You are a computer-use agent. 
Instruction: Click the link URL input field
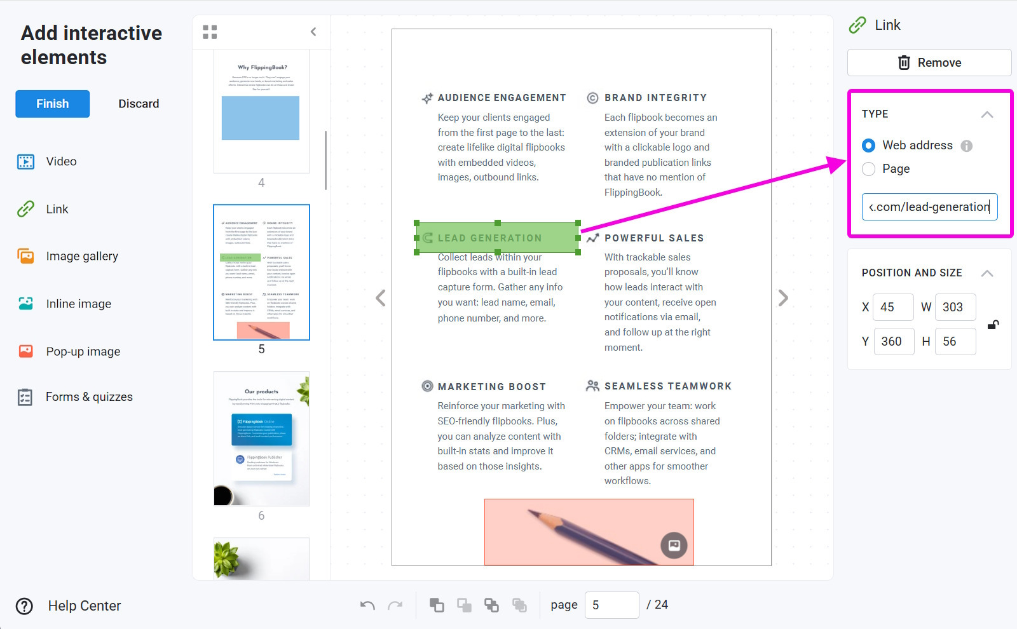[929, 207]
